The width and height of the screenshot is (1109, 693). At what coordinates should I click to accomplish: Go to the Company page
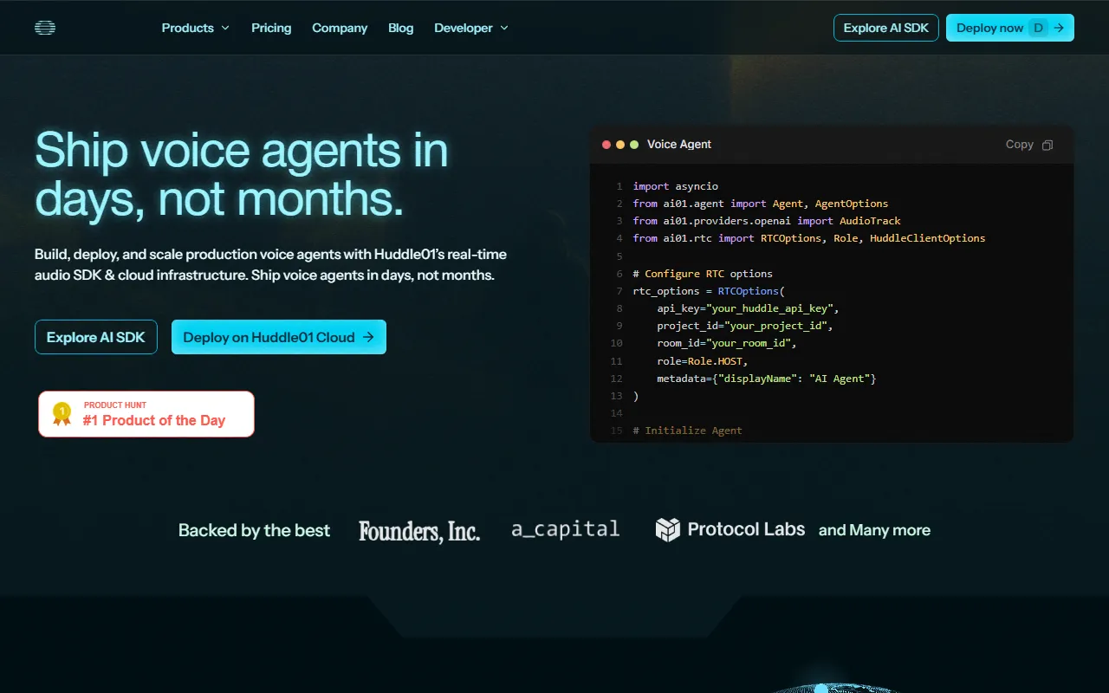pyautogui.click(x=340, y=28)
